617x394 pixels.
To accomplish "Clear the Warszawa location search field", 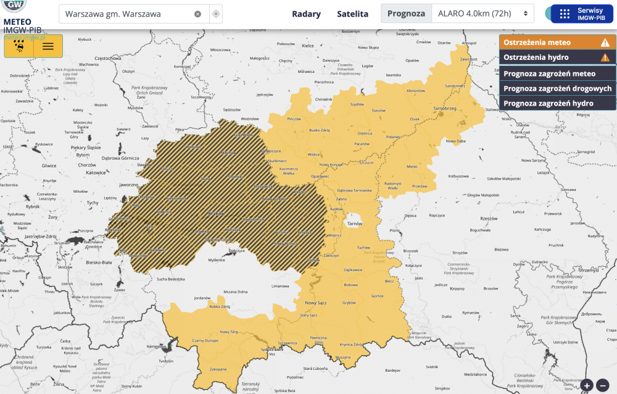I will tap(197, 14).
